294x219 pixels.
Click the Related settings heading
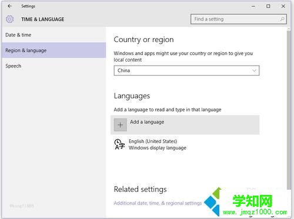(x=140, y=189)
